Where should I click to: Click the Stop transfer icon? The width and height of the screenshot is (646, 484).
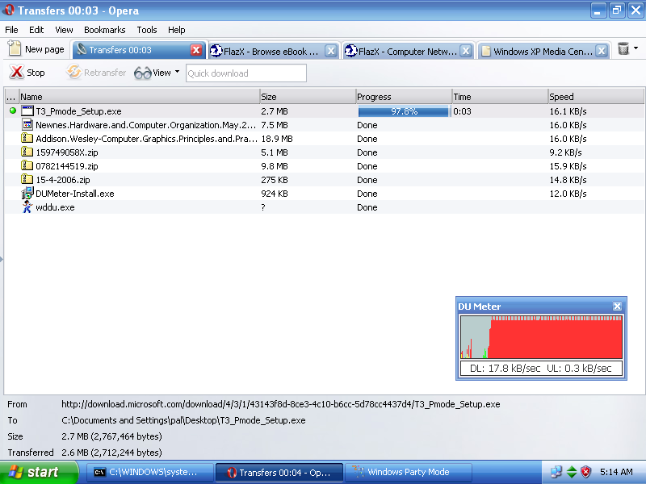(x=16, y=73)
